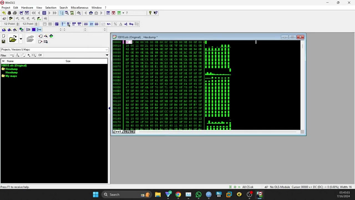Viewport: 355px width, 200px height.
Task: Open the Miscellaneous menu
Action: [79, 7]
